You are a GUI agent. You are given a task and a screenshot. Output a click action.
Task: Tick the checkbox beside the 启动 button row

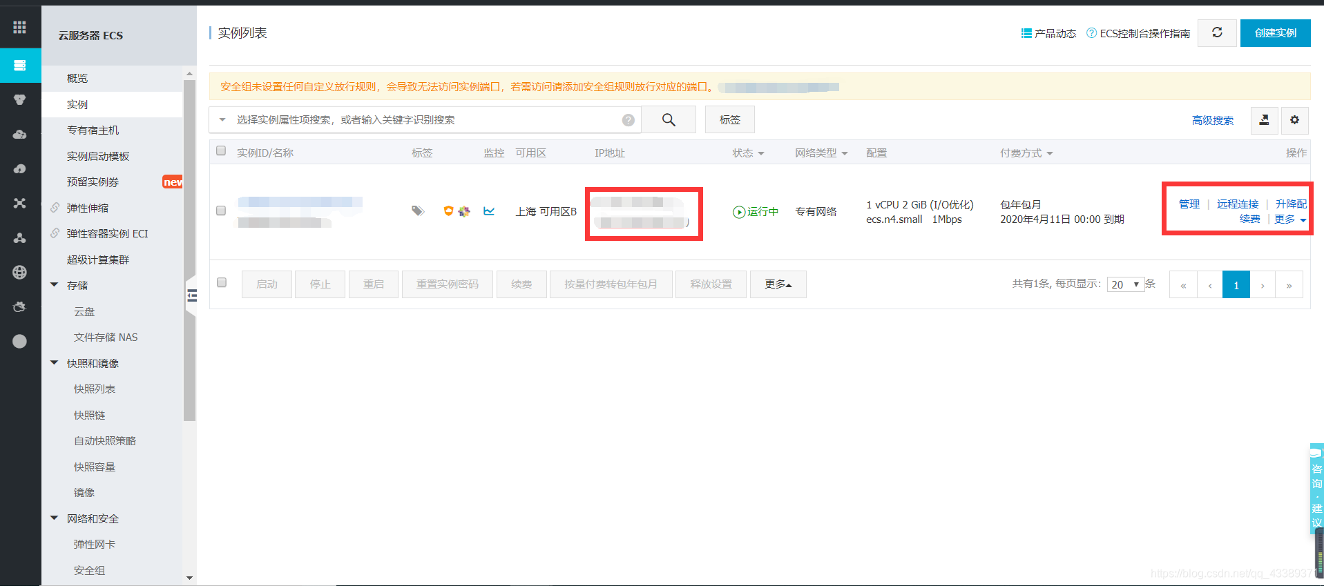coord(222,282)
